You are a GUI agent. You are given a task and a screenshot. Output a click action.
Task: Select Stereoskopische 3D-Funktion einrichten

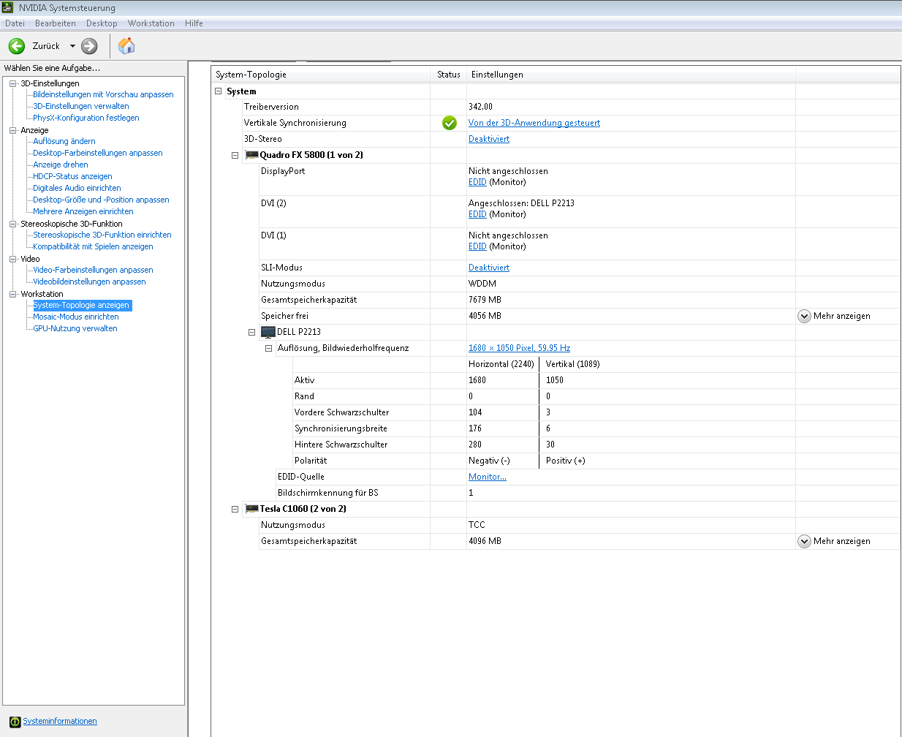pos(102,235)
